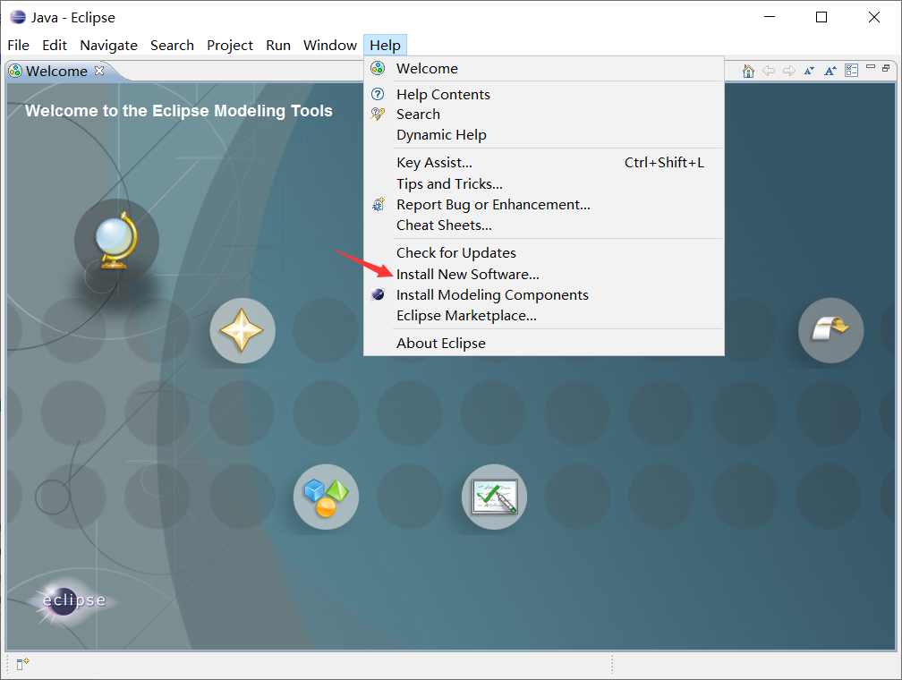Reduce font size in the Welcome toolbar
Screen dimensions: 902x680
pyautogui.click(x=809, y=71)
